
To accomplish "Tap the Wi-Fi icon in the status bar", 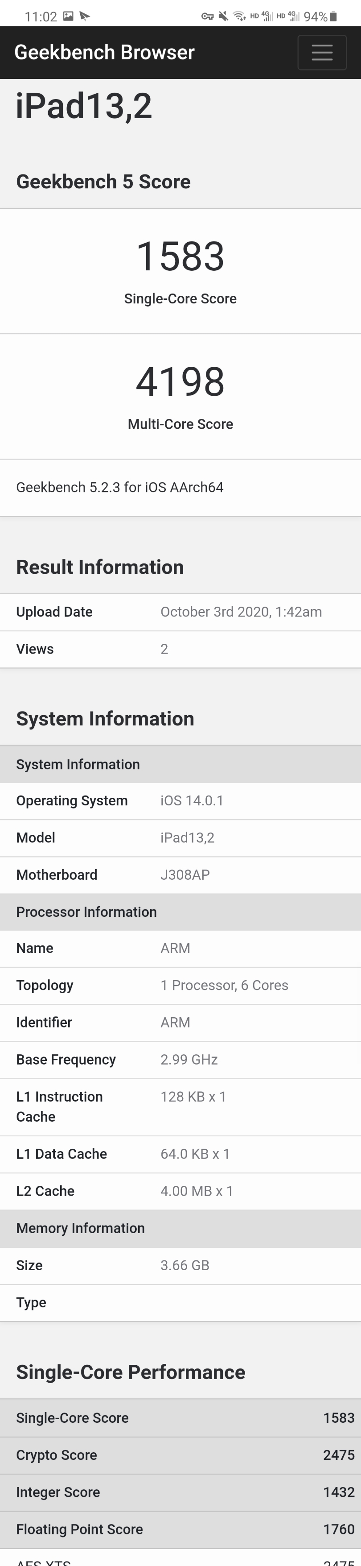I will (x=239, y=17).
